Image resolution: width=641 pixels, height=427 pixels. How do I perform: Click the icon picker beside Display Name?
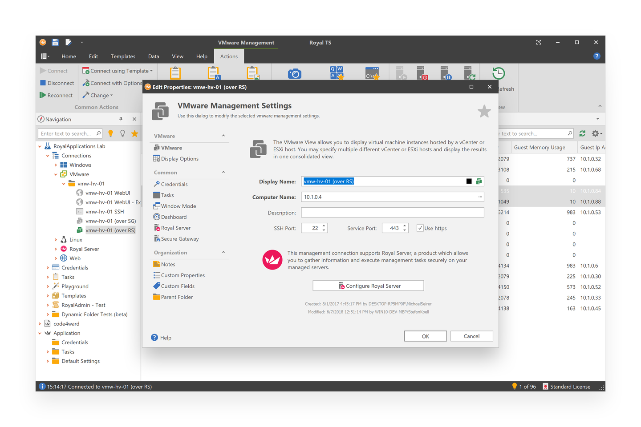[x=479, y=181]
